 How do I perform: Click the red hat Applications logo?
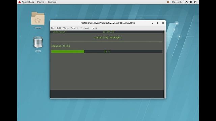click(19, 2)
